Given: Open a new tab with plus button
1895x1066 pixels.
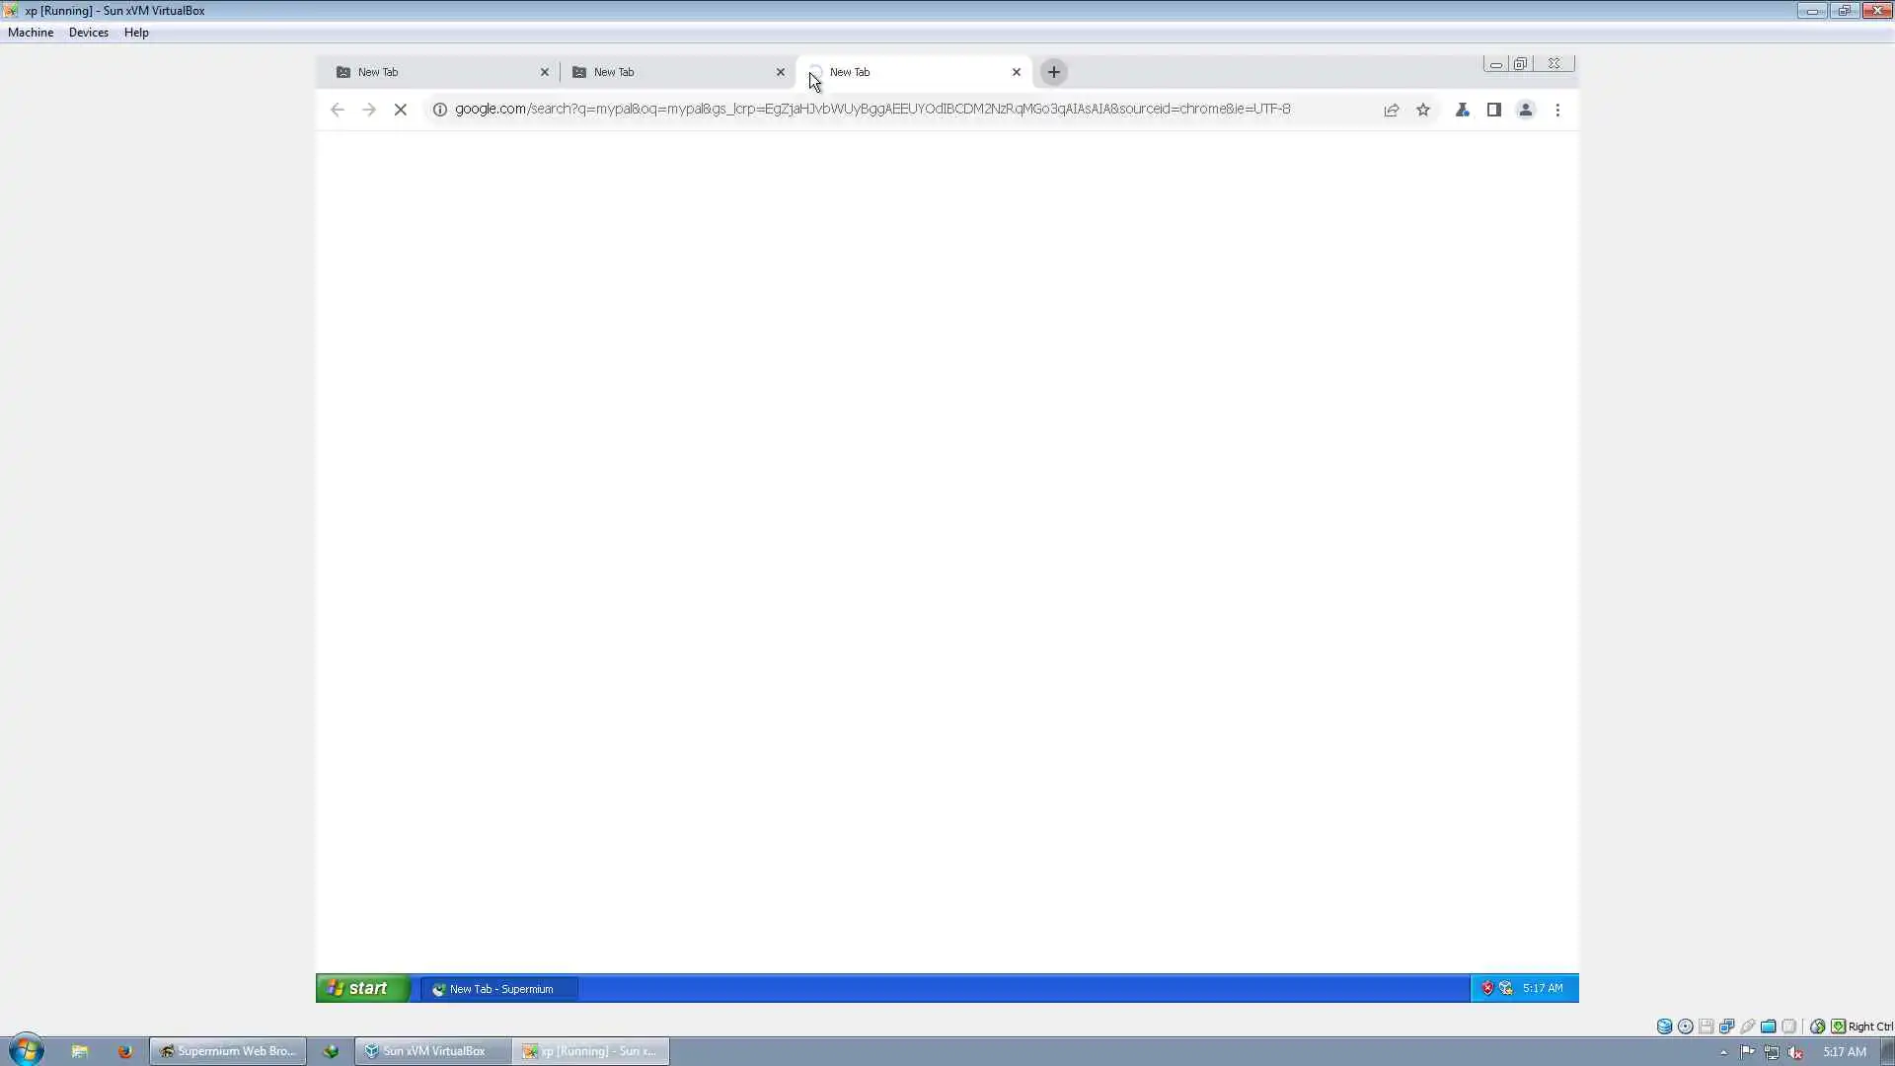Looking at the screenshot, I should (1054, 72).
